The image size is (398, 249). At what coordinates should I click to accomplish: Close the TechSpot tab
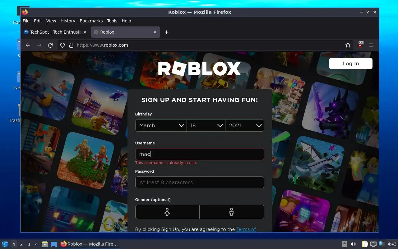pos(85,32)
